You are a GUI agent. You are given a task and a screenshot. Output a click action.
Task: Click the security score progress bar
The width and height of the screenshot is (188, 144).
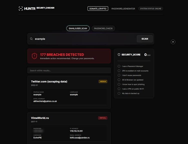[x=134, y=61]
